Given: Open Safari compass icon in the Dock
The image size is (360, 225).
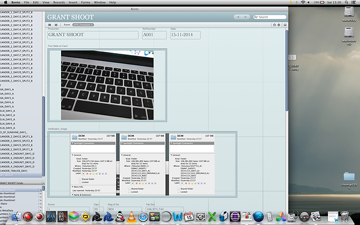Looking at the screenshot, I should pos(143,217).
